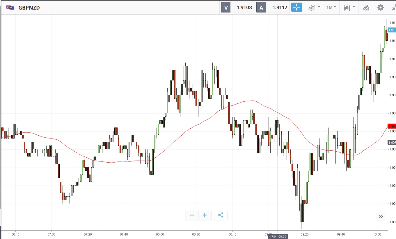
Task: Click the blue current price label on axis
Action: pos(392,30)
